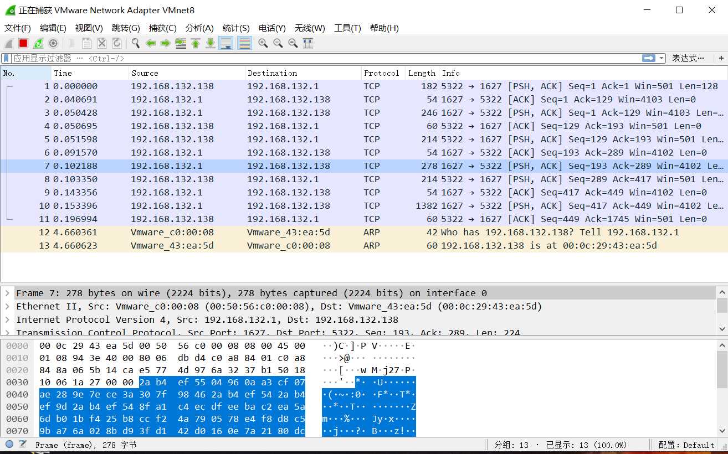Select packet 1 at time 0.000000
Screen dimensions: 728x454
click(363, 86)
